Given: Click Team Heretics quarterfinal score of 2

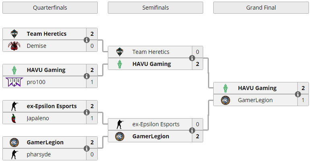Looking at the screenshot, I should click(x=92, y=34).
